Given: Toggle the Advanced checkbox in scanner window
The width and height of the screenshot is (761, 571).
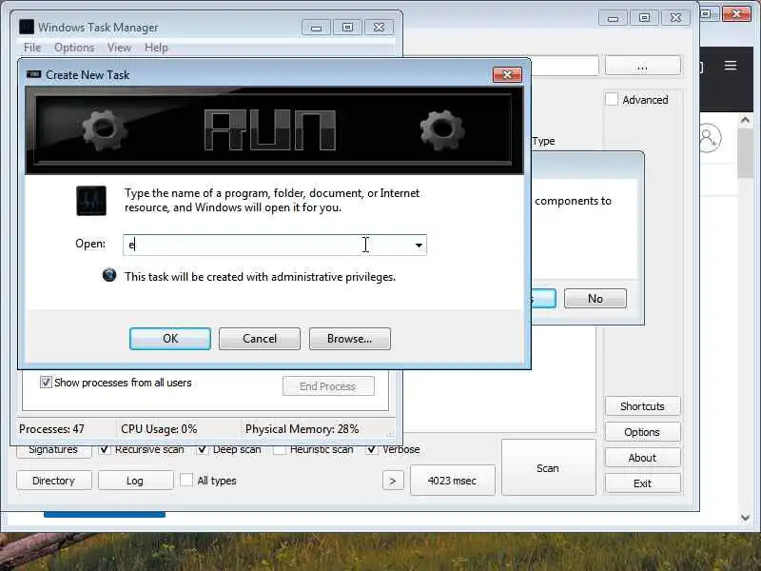Looking at the screenshot, I should [x=612, y=100].
